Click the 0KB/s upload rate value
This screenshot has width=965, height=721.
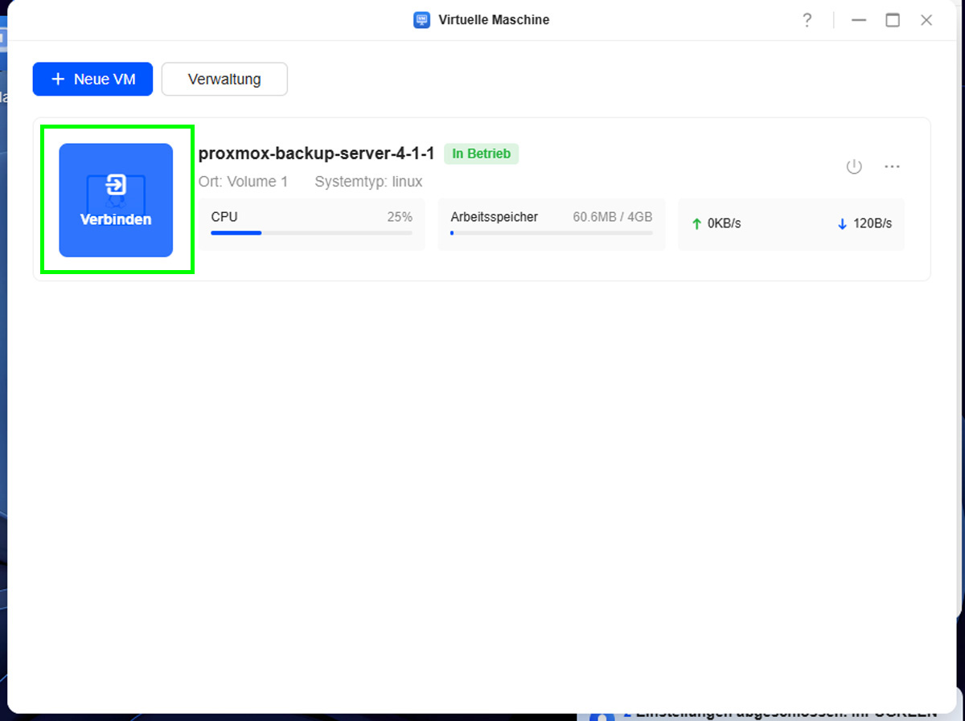click(x=724, y=224)
